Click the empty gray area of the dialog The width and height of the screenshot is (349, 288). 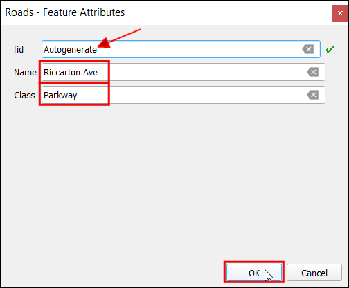point(174,180)
